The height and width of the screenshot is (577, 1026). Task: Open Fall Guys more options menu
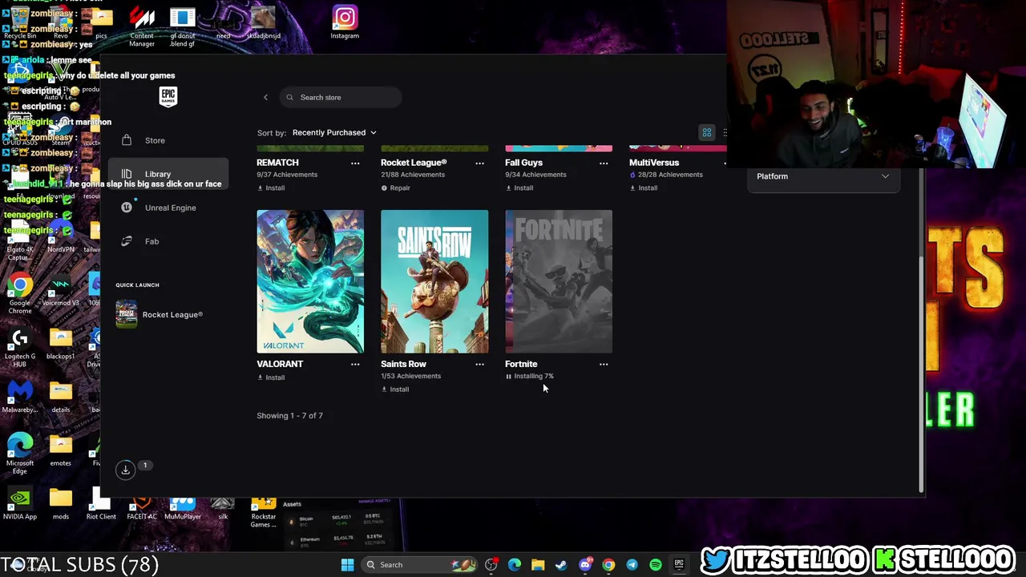coord(604,163)
